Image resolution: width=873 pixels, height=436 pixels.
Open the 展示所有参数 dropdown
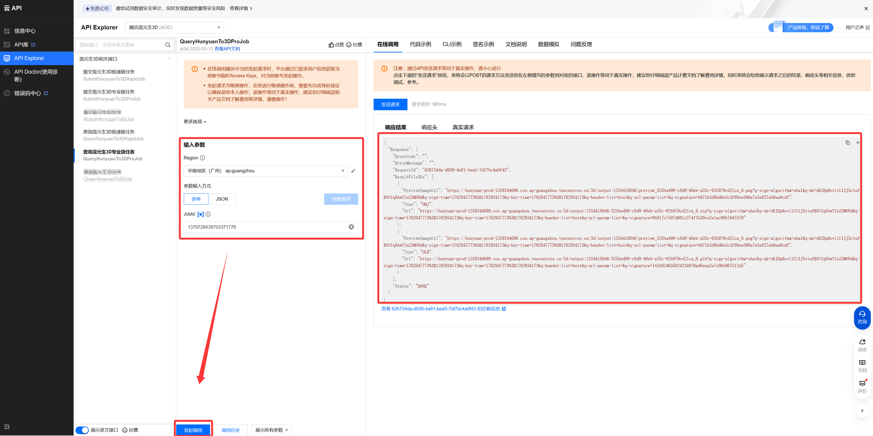[x=271, y=430]
